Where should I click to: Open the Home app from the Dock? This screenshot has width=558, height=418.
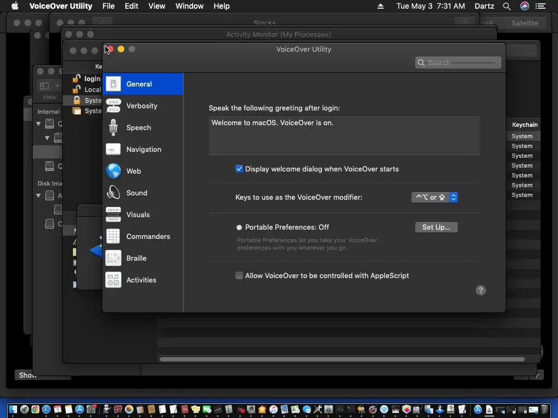(x=262, y=409)
